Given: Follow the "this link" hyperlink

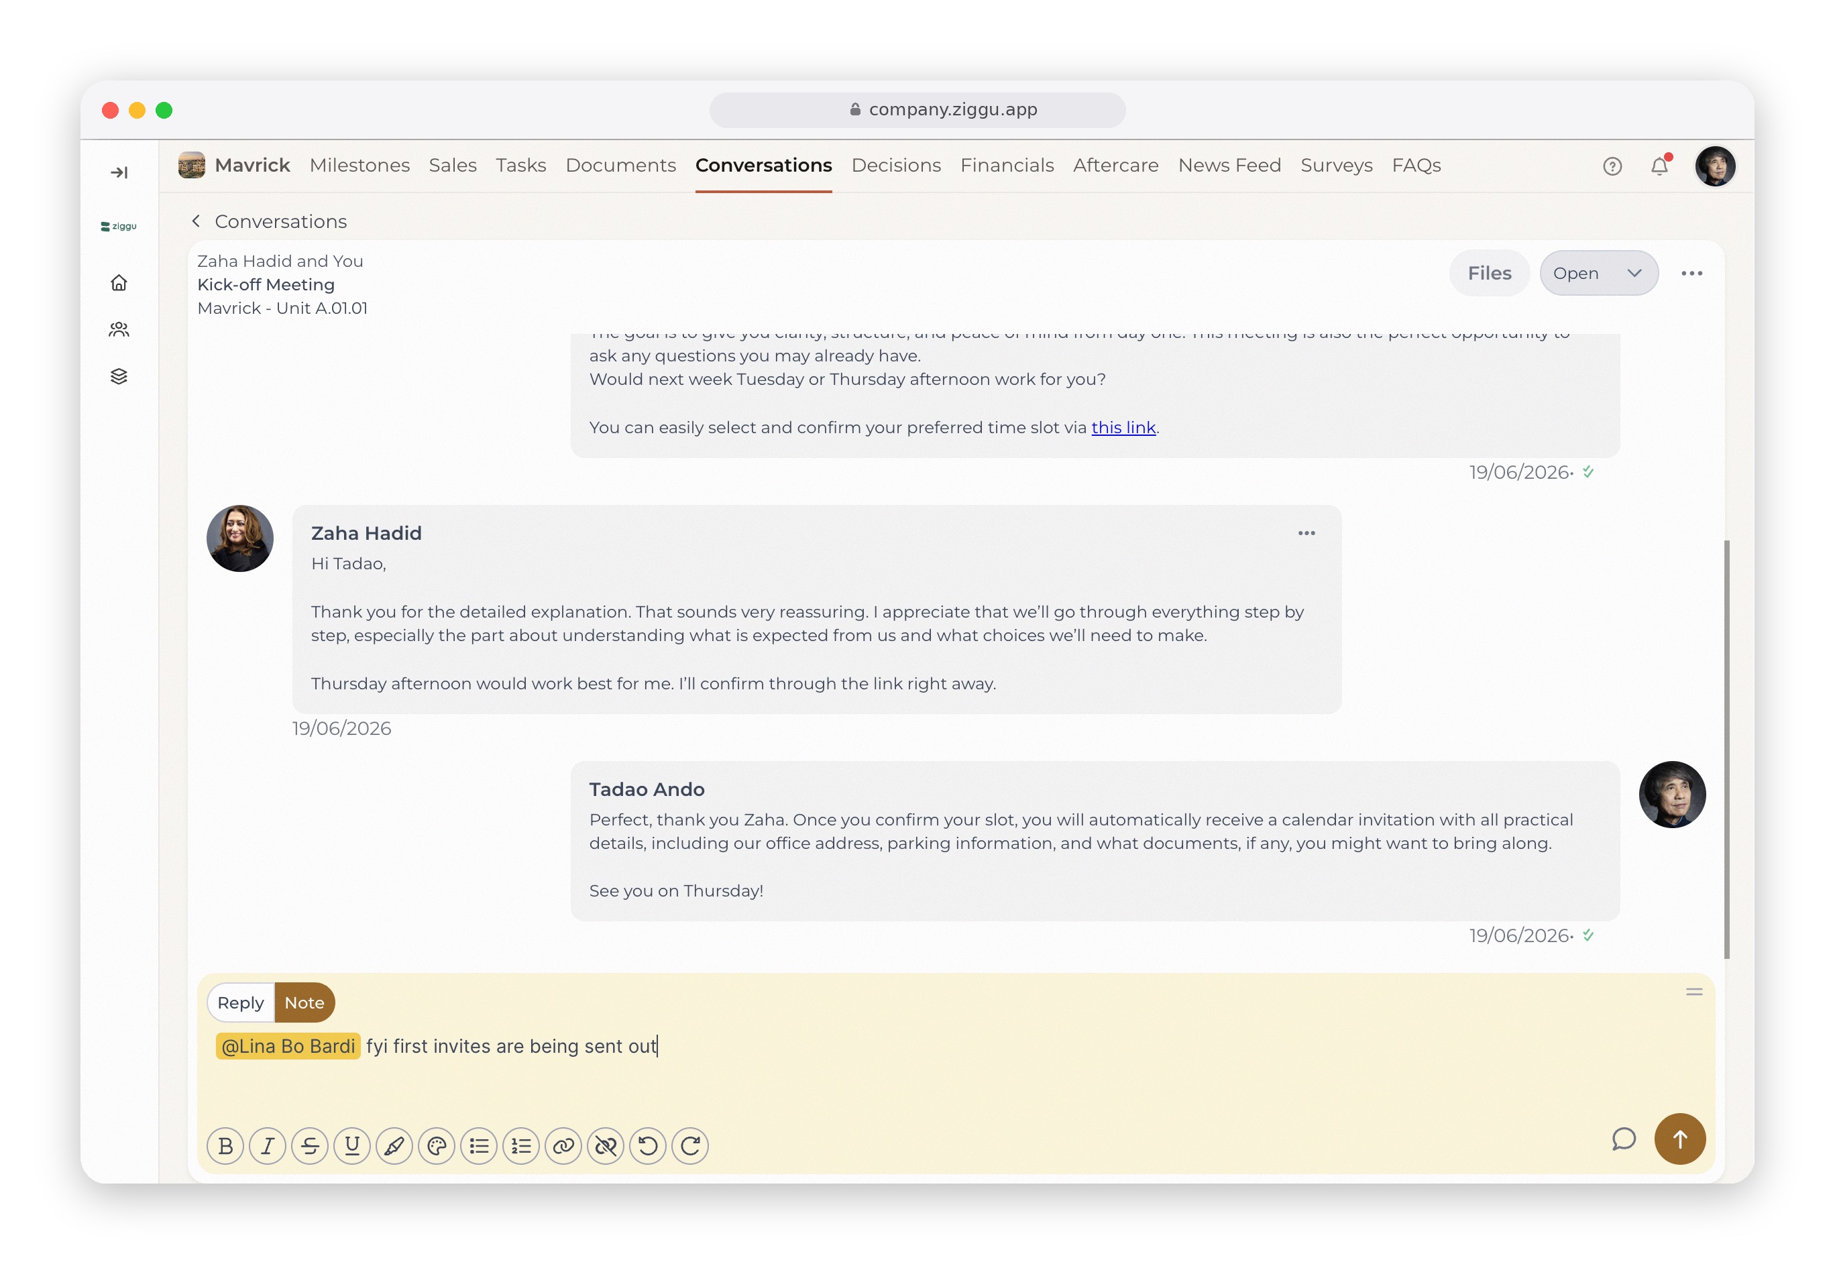Looking at the screenshot, I should (1123, 428).
